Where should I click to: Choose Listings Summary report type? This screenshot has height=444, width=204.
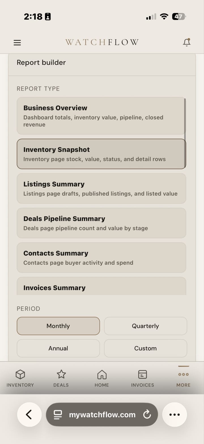pos(101,188)
